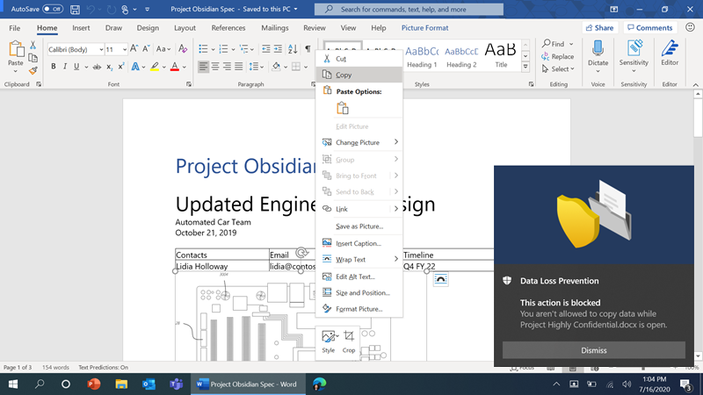Click the Bullets list icon

pos(203,49)
